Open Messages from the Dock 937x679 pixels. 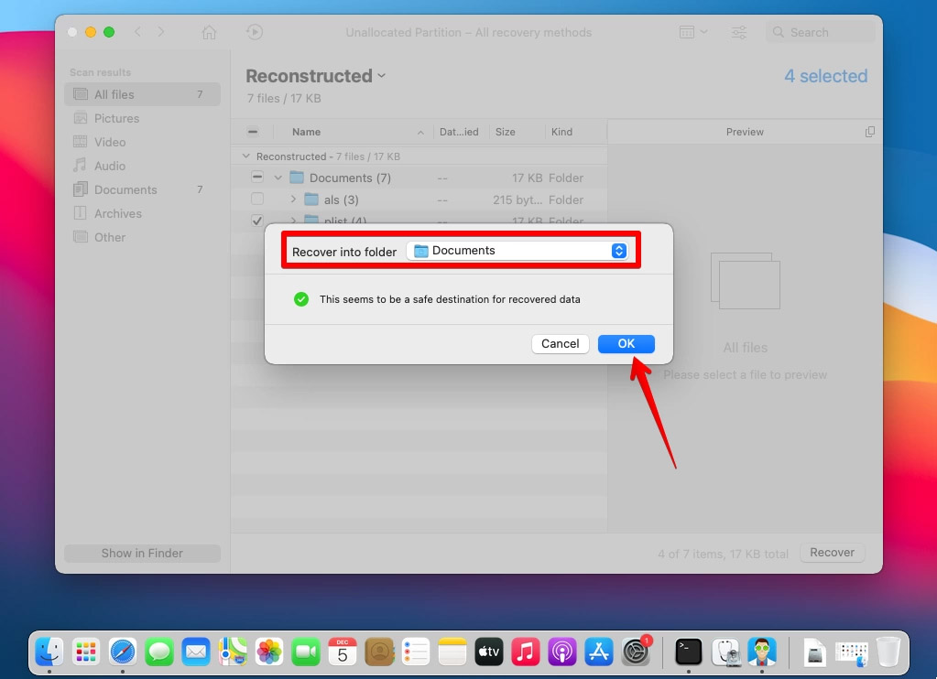(159, 651)
